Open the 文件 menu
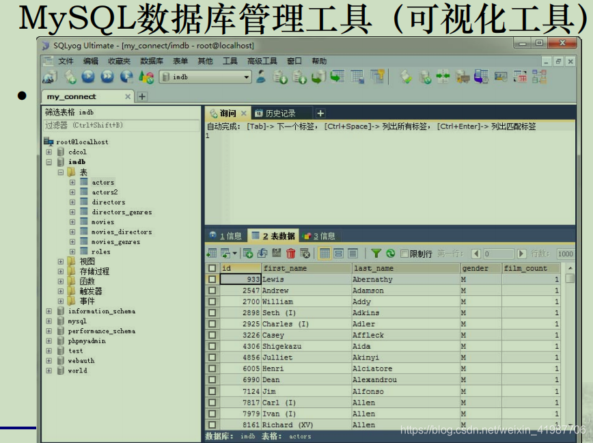 pyautogui.click(x=66, y=61)
